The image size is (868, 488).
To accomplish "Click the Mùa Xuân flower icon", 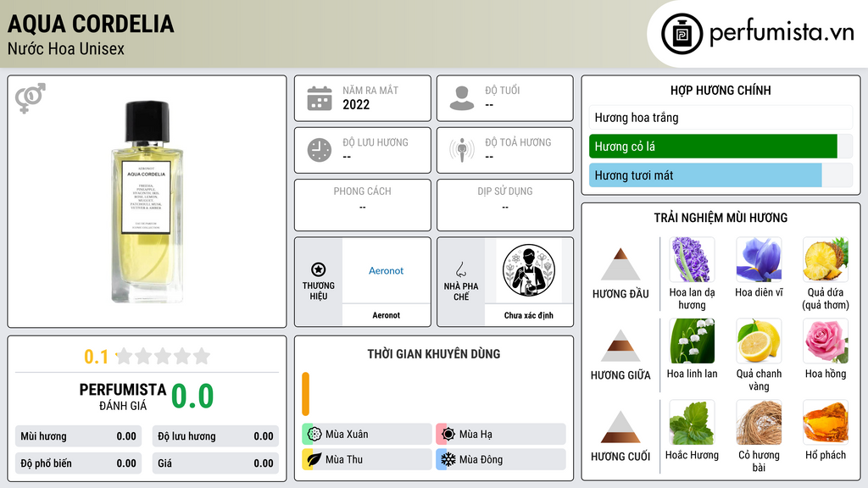I will [314, 435].
